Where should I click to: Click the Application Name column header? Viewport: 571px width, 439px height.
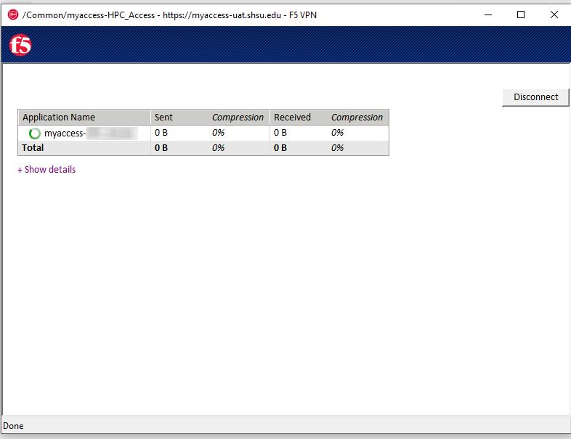pyautogui.click(x=59, y=118)
